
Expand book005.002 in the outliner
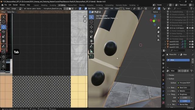(165, 44)
